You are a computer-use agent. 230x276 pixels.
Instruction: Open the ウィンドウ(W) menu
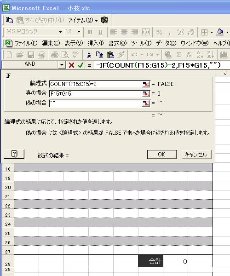click(x=195, y=43)
